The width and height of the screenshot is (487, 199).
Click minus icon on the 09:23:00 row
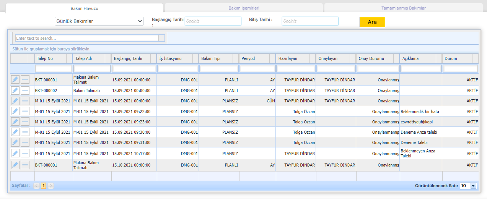point(25,122)
